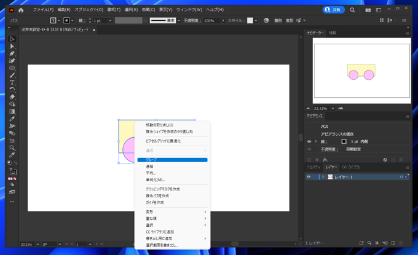Open the status bar zoom level dropdown
418x255 pixels.
[x=37, y=244]
